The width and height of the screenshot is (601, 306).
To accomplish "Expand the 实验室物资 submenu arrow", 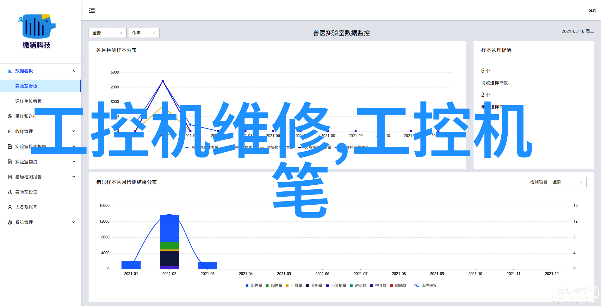I will [74, 162].
